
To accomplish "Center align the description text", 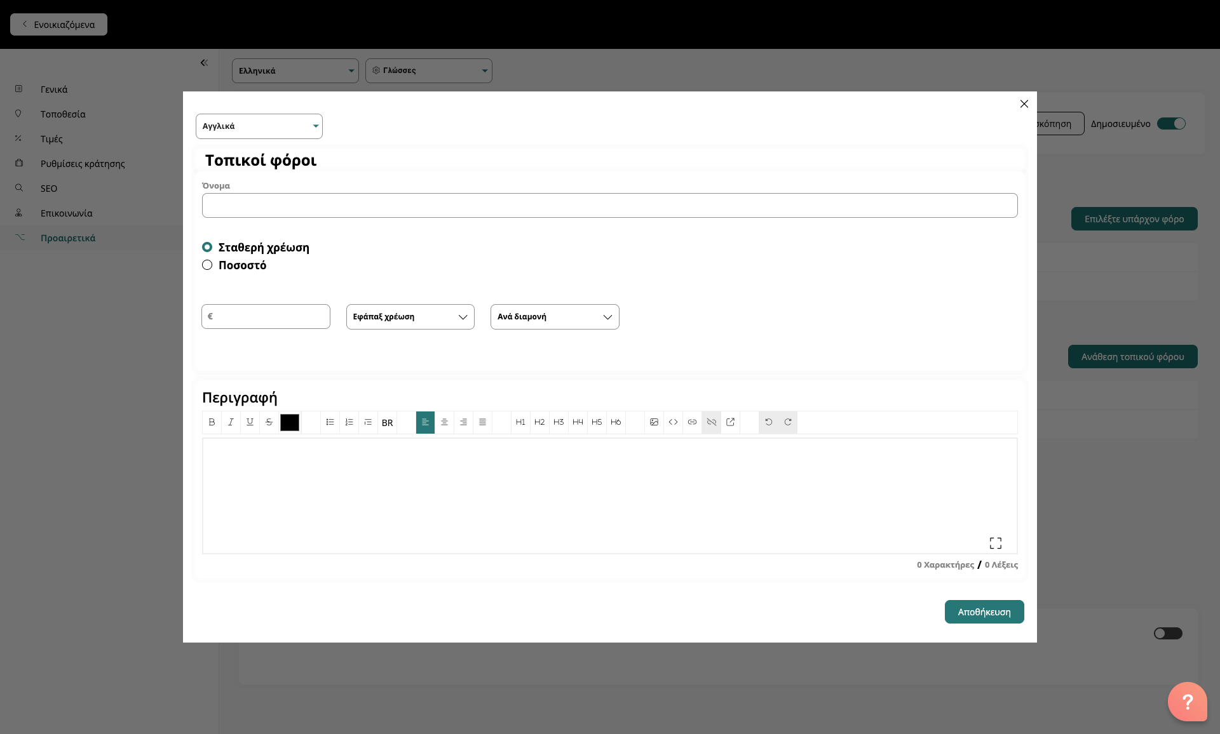I will (x=444, y=422).
